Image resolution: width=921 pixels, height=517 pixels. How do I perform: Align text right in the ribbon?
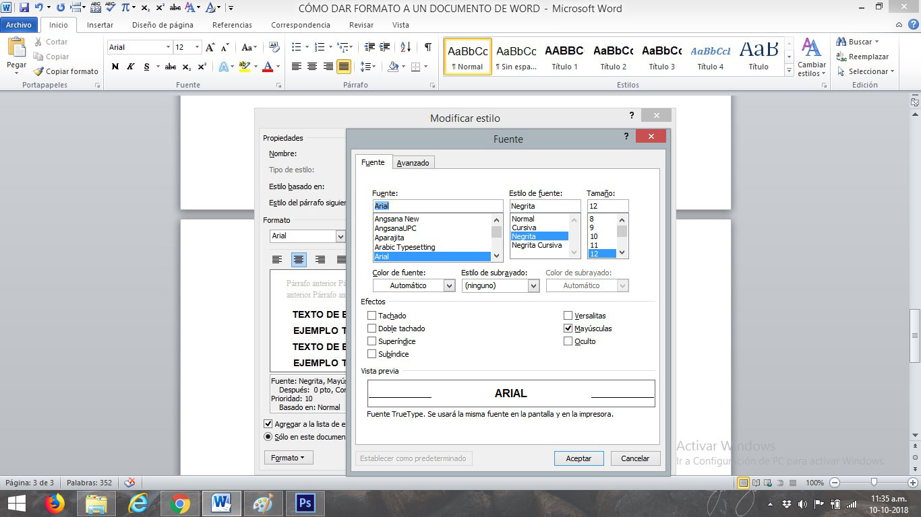[328, 67]
